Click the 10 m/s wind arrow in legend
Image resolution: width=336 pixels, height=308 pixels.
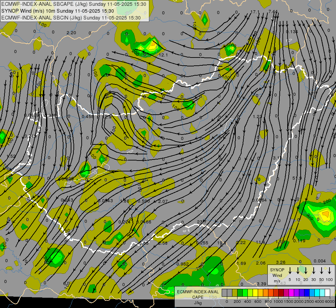coord(298,271)
